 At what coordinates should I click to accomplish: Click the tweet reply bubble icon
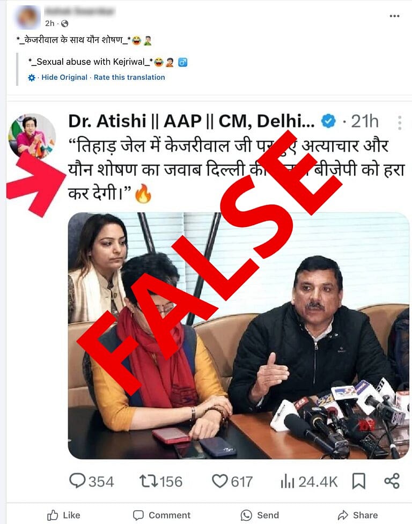click(x=77, y=481)
